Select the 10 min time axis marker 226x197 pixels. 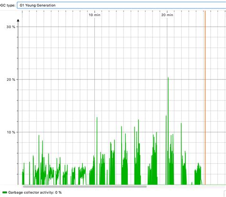94,15
